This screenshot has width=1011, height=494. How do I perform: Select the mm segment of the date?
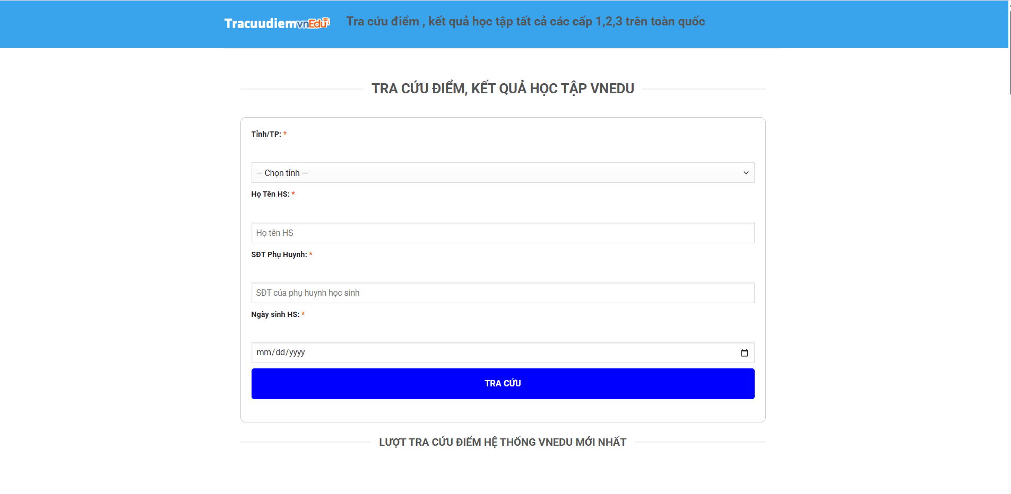(x=264, y=352)
